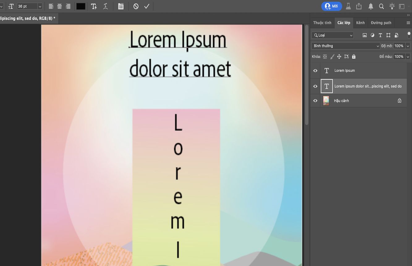Click the black text color swatch
This screenshot has height=266, width=412.
point(81,6)
